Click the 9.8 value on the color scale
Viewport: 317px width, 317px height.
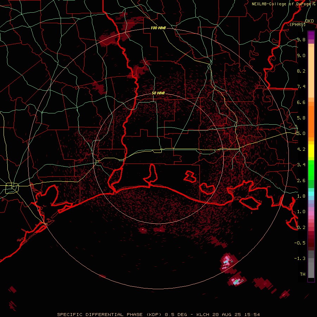tap(301, 39)
